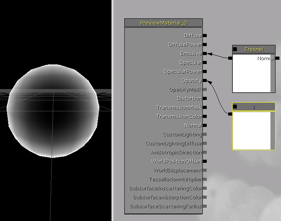The width and height of the screenshot is (281, 221).
Task: Select the Fresnel node title bar
Action: tap(254, 49)
